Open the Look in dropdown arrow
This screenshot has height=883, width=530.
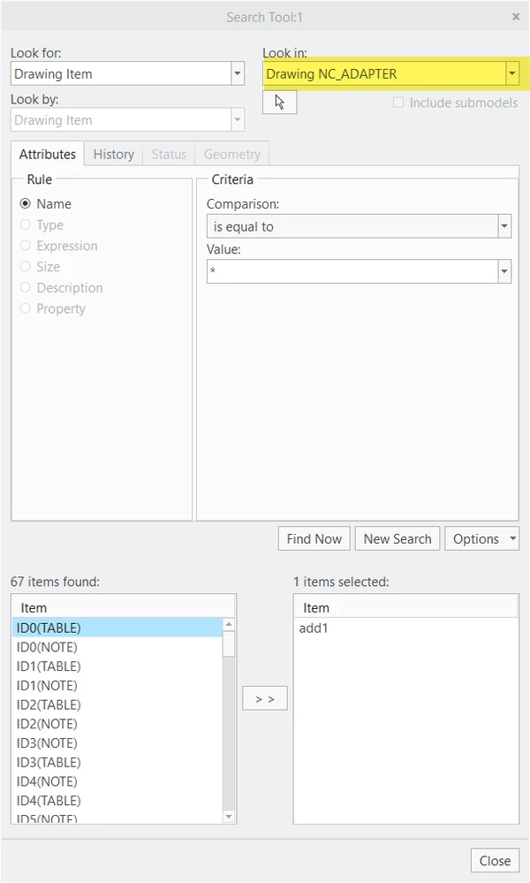point(512,73)
